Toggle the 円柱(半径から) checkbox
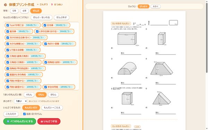 pos(8,81)
